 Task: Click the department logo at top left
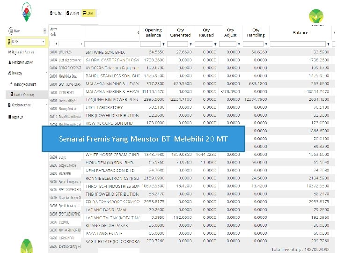coord(27,12)
